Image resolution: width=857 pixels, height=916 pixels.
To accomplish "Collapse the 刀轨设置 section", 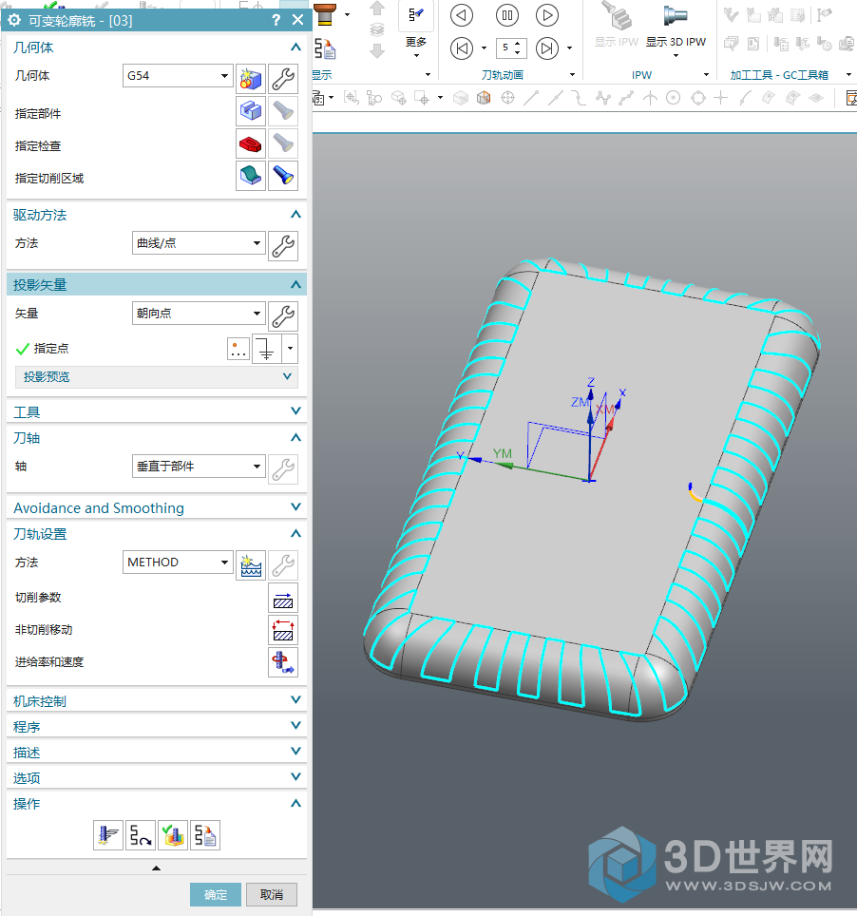I will coord(157,533).
